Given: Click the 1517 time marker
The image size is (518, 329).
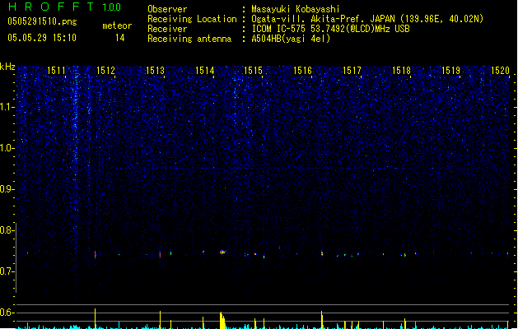Looking at the screenshot, I should tap(352, 70).
